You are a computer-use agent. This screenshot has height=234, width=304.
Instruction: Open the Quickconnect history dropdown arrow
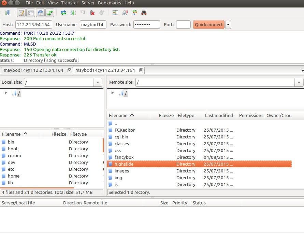point(228,24)
